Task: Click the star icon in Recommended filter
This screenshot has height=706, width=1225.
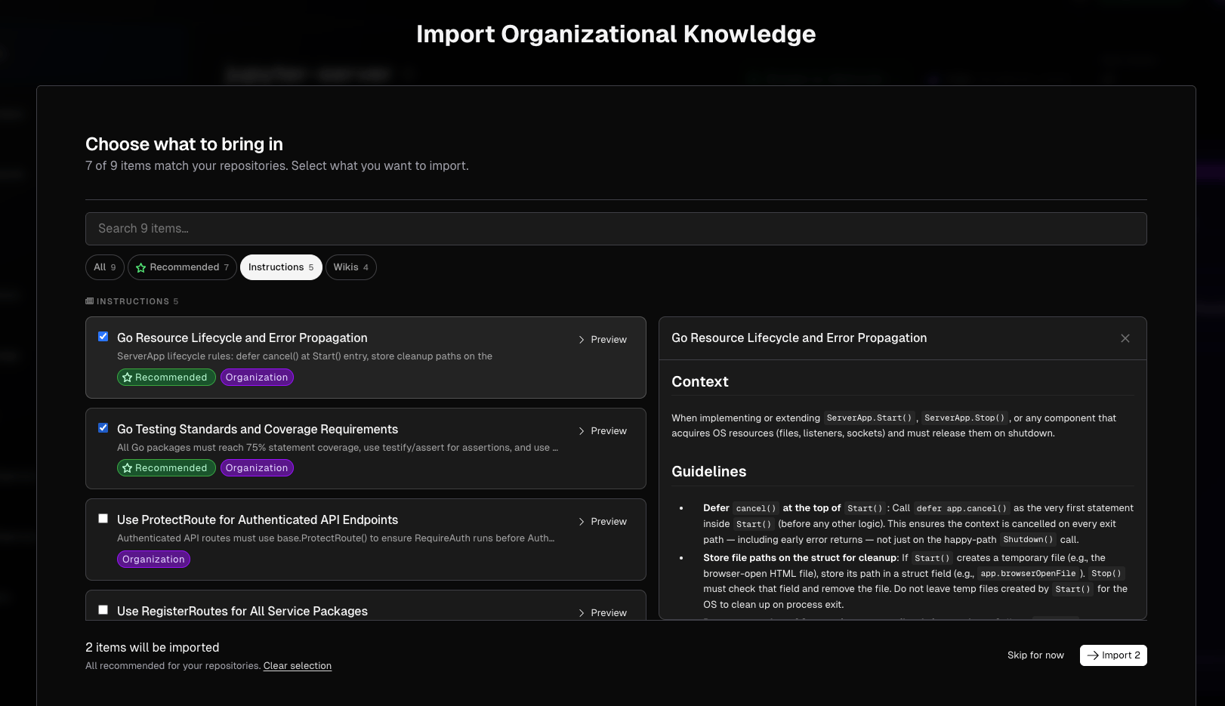Action: pyautogui.click(x=140, y=268)
